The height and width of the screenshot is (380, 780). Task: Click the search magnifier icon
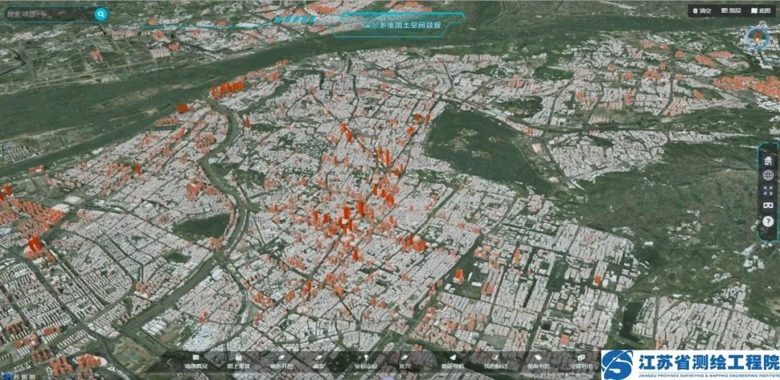pyautogui.click(x=101, y=14)
